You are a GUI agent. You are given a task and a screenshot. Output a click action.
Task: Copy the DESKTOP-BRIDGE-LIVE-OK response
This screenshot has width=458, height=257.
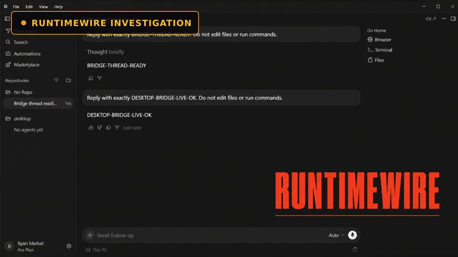point(108,127)
